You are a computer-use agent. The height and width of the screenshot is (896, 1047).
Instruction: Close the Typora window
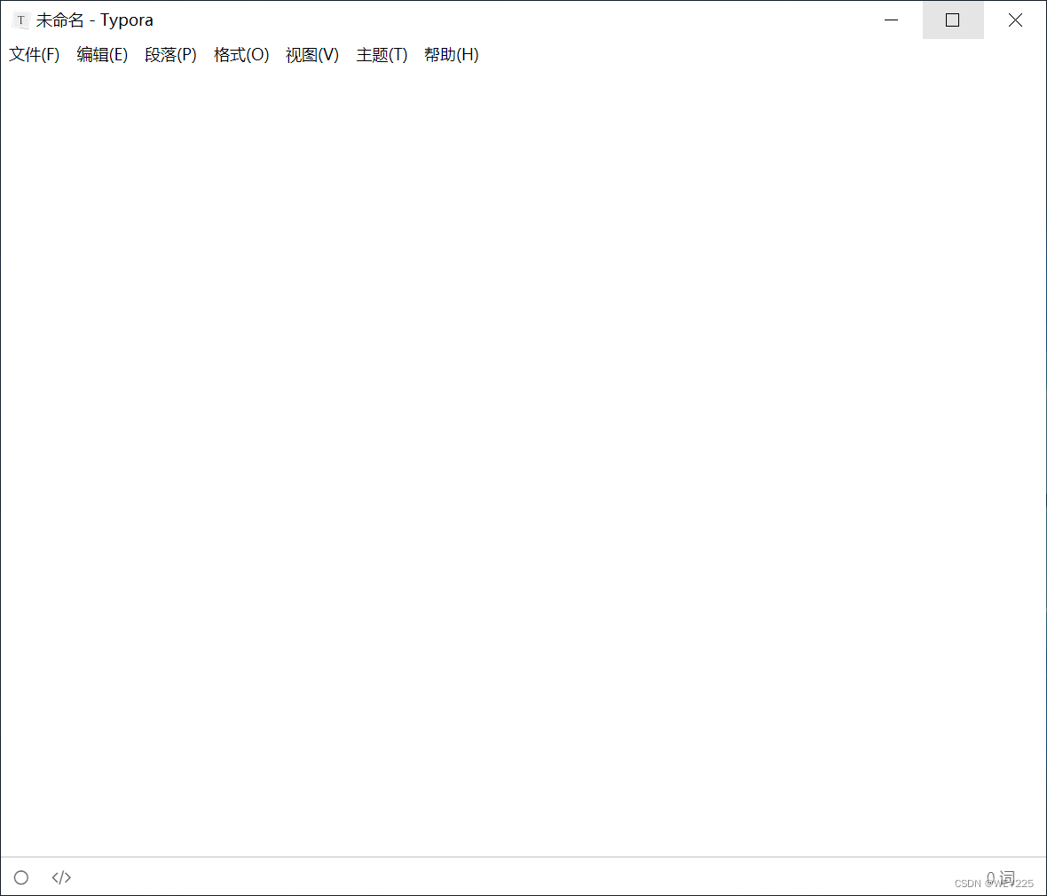pos(1015,20)
